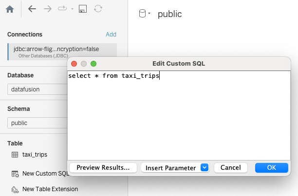Image resolution: width=298 pixels, height=196 pixels.
Task: Open the Schema dropdown showing public
Action: [37, 123]
